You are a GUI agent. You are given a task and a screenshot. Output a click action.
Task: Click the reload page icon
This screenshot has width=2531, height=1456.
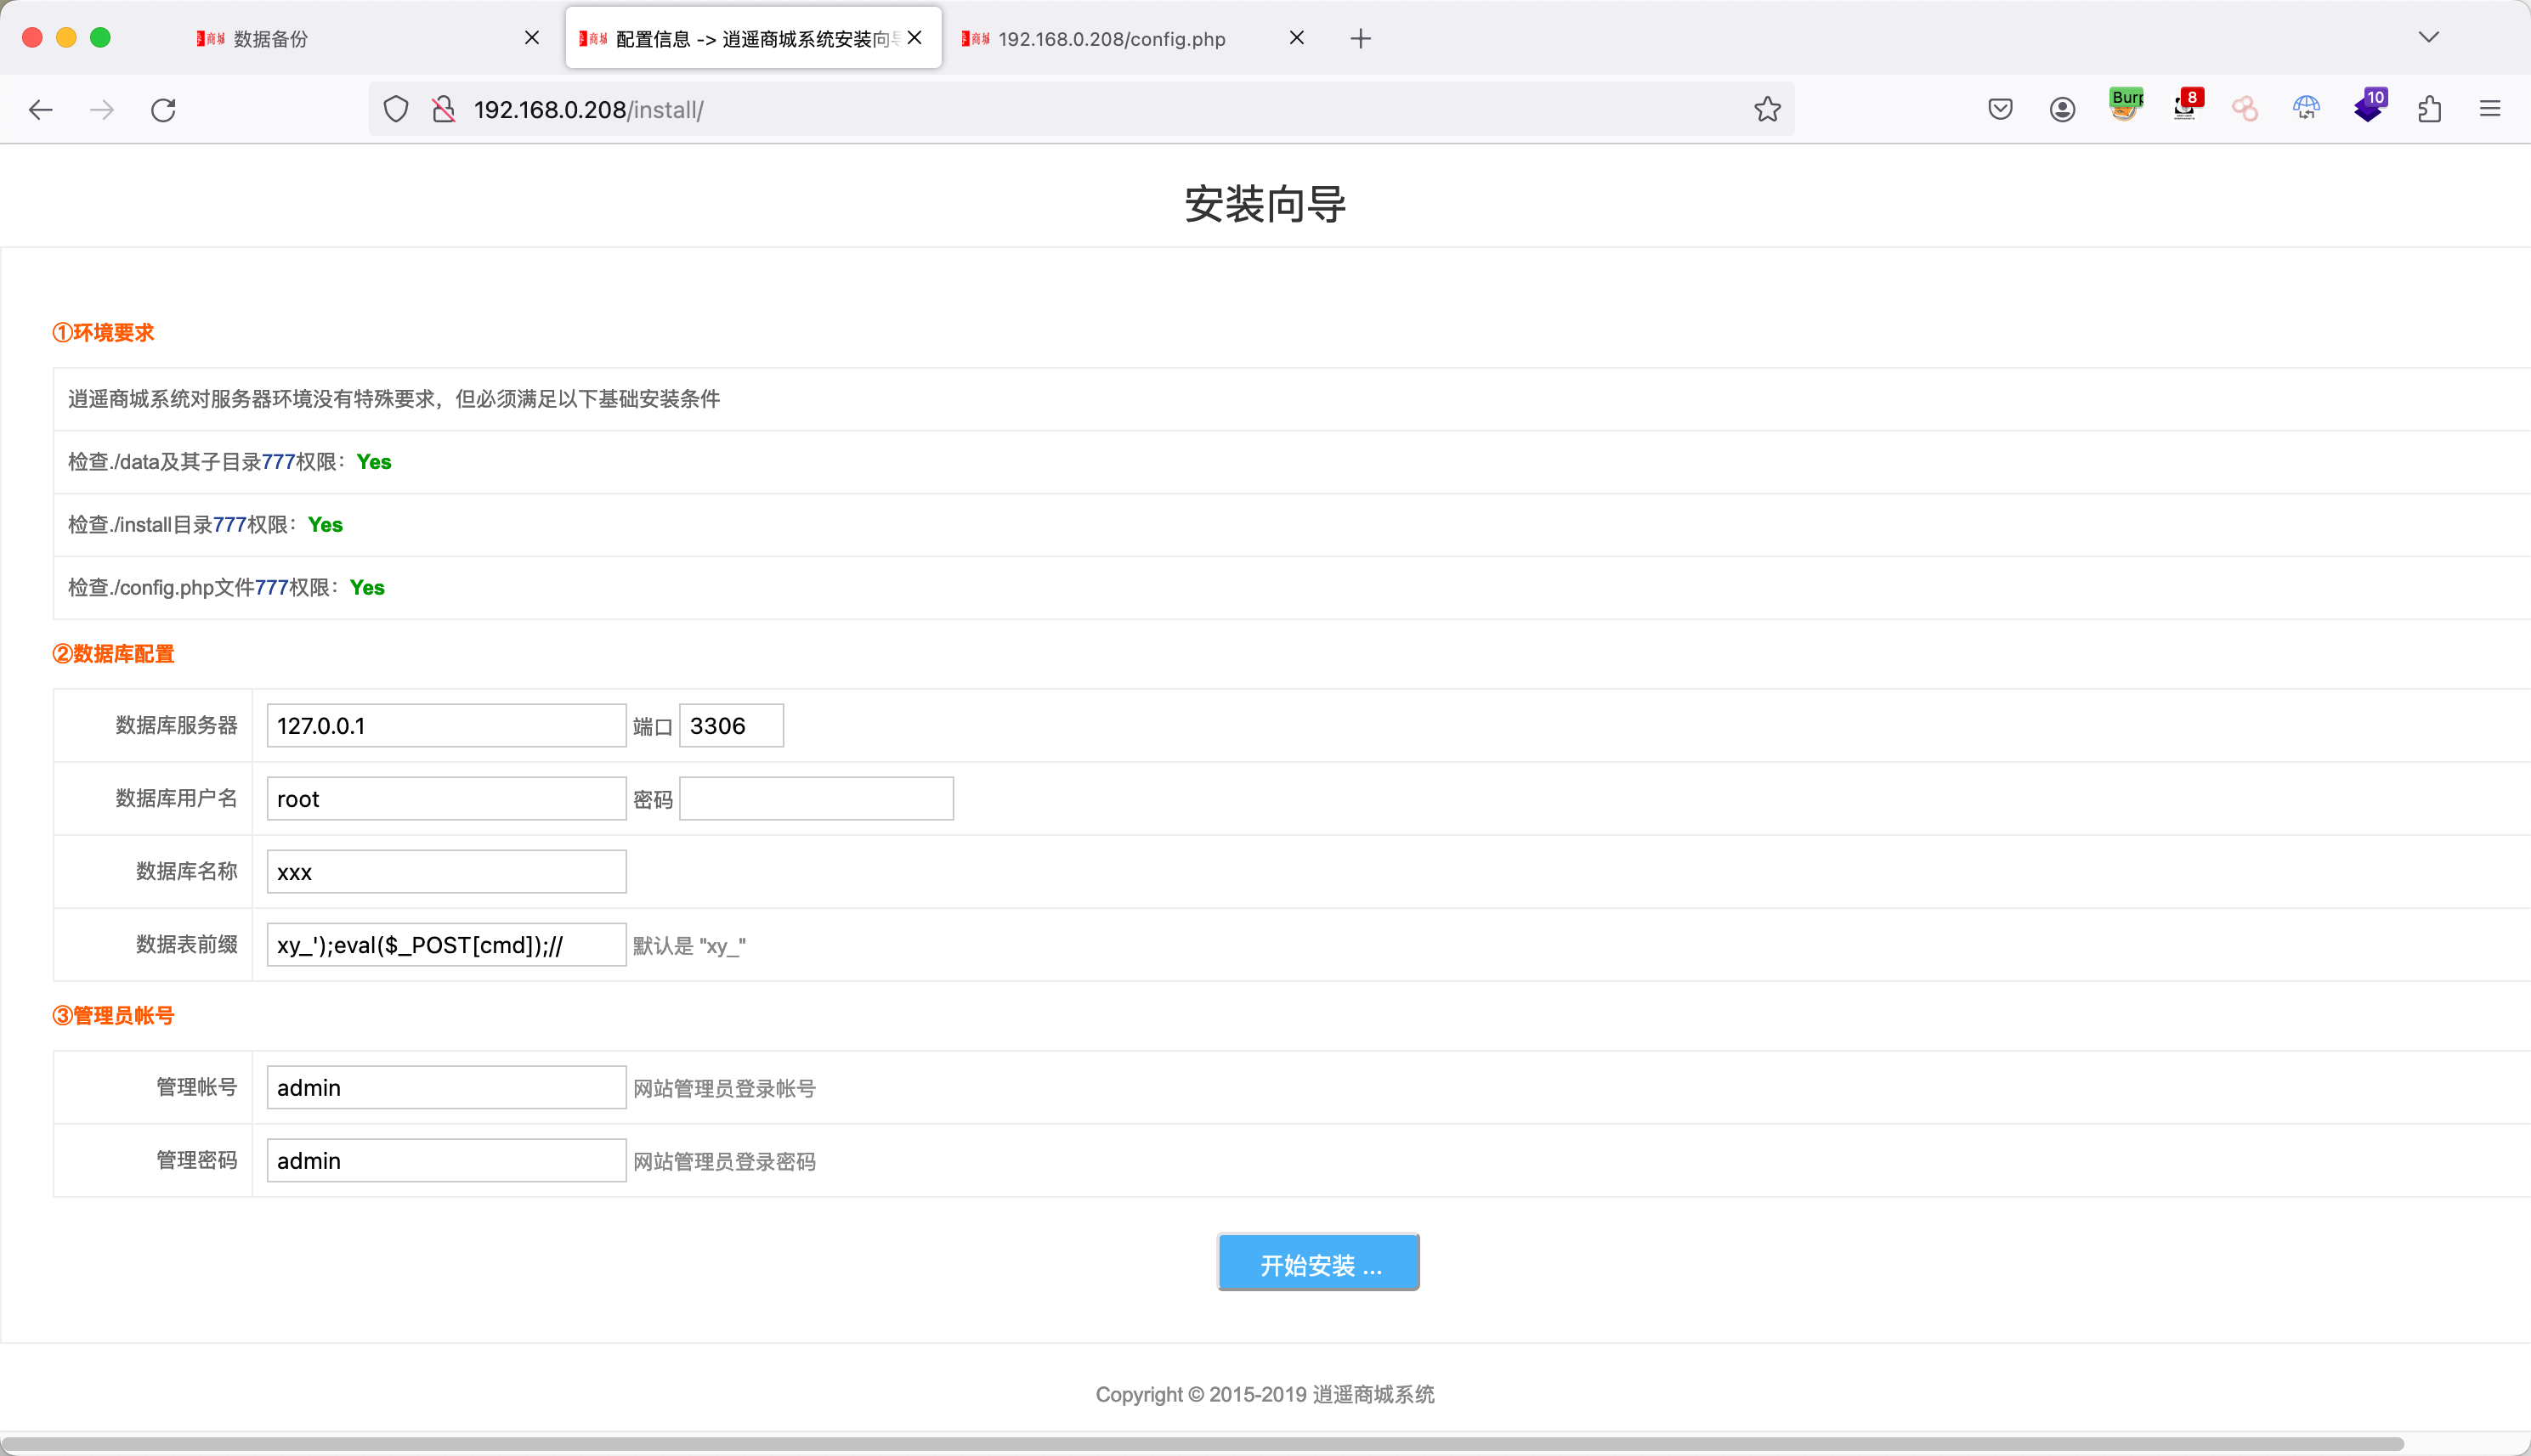pos(163,109)
